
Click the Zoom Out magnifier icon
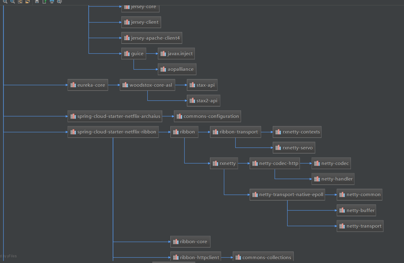tap(5, 2)
